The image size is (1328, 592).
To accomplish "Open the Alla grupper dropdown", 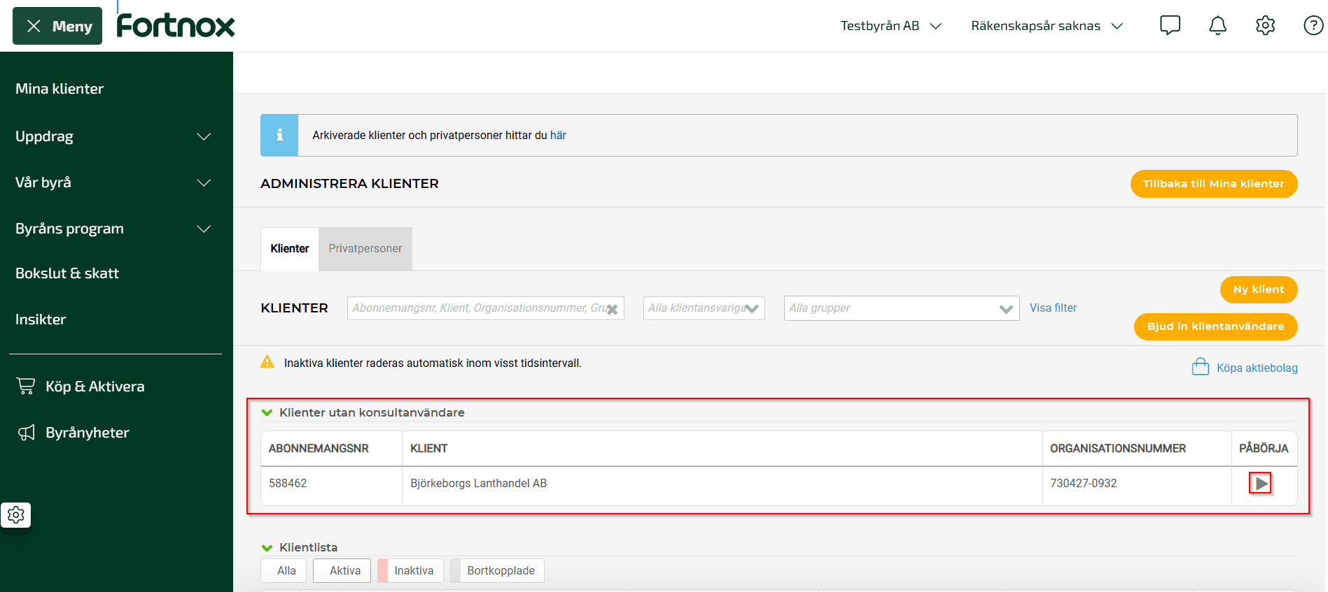I will click(x=901, y=308).
